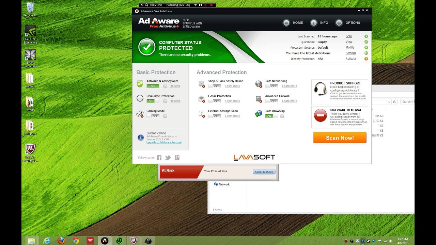
Task: Open the McAfee taskbar icon
Action: (134, 241)
